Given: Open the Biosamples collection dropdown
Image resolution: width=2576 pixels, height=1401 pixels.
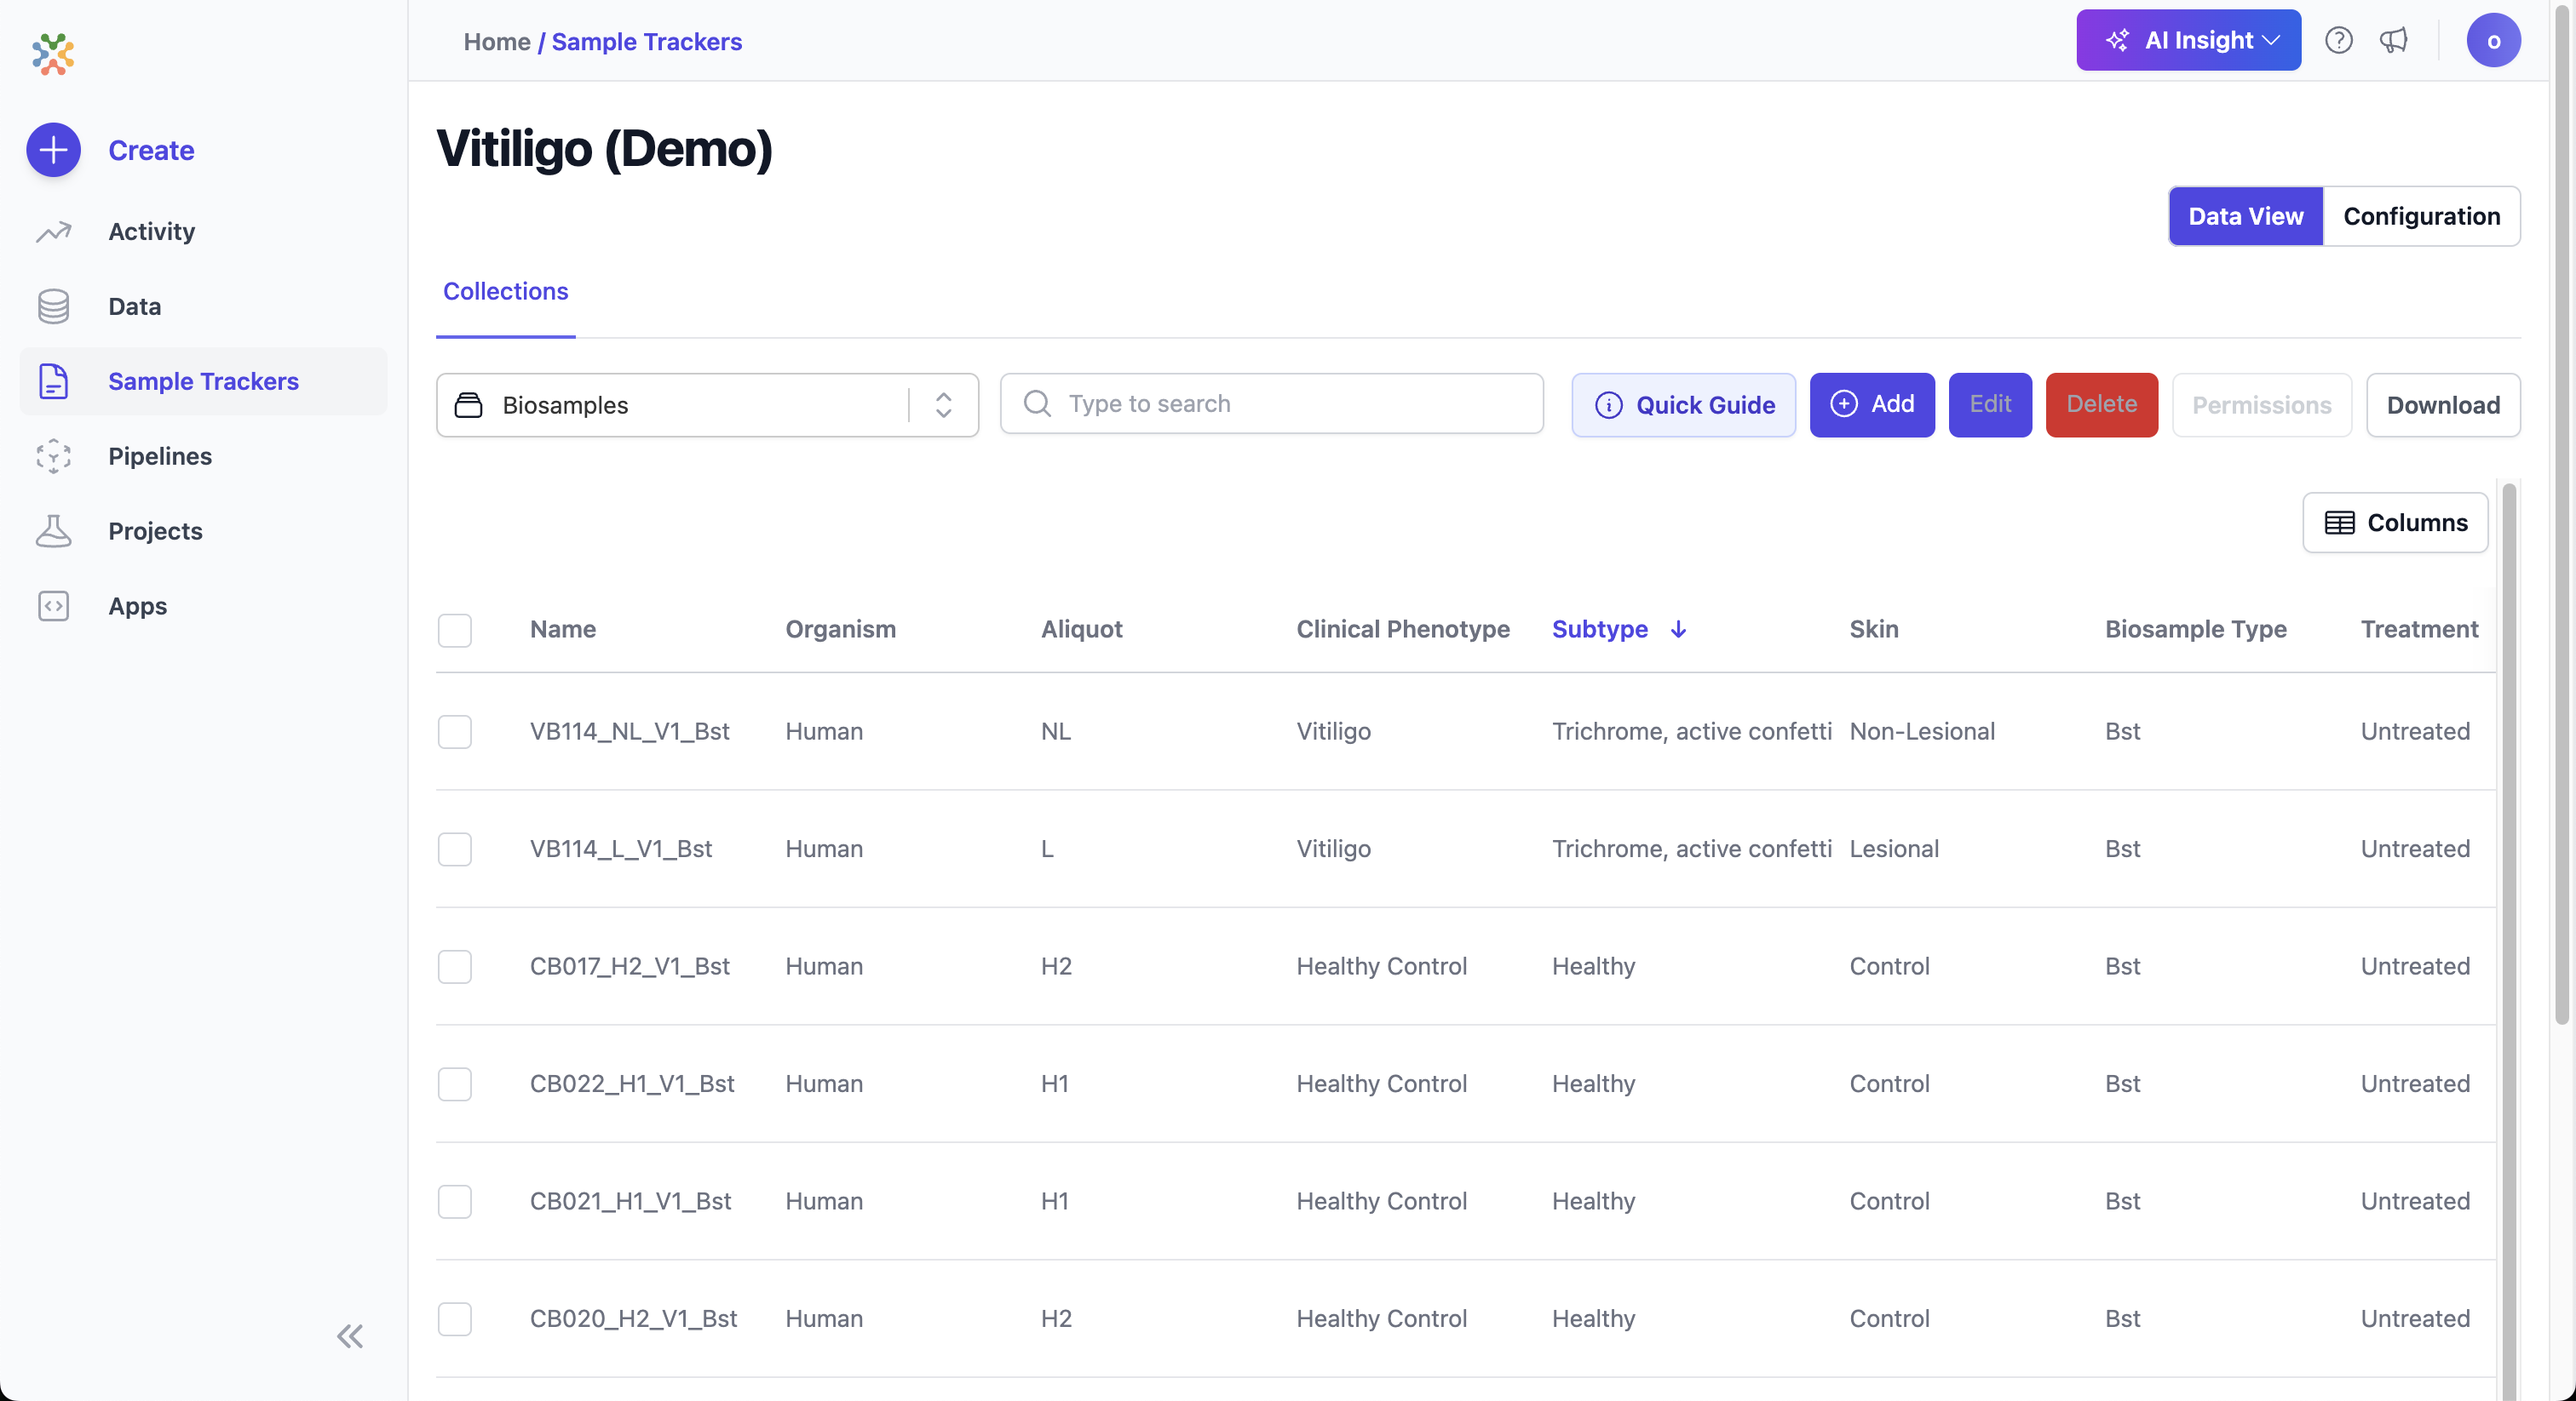Looking at the screenshot, I should [707, 404].
